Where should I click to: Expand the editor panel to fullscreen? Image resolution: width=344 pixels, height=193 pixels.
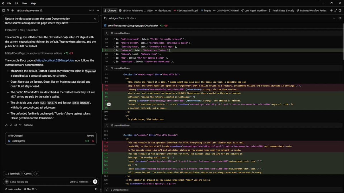coord(336,11)
